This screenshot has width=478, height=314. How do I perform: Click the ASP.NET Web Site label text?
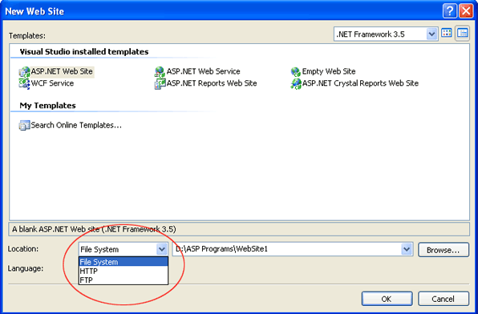click(62, 71)
